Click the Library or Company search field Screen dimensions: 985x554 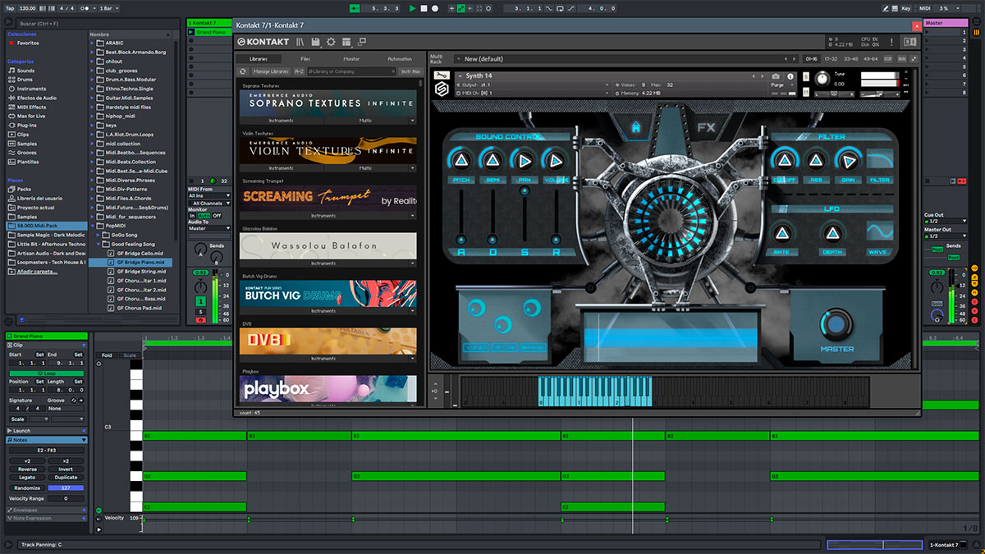pos(353,72)
